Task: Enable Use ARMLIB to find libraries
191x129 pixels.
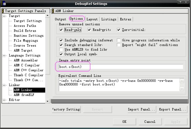Action: tap(61, 50)
